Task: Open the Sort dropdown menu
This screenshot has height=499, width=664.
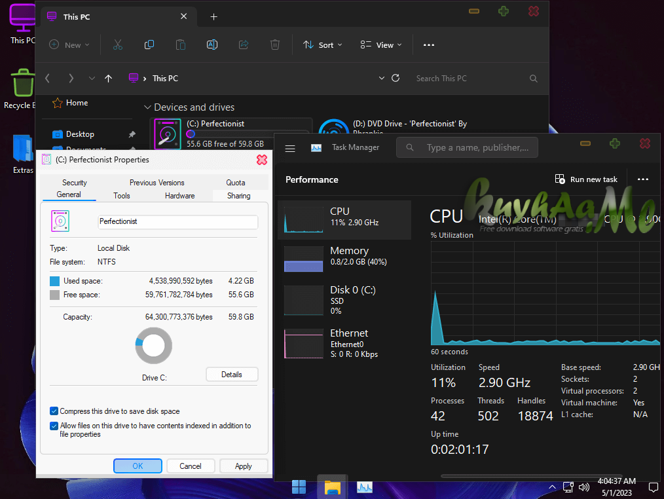Action: (323, 45)
